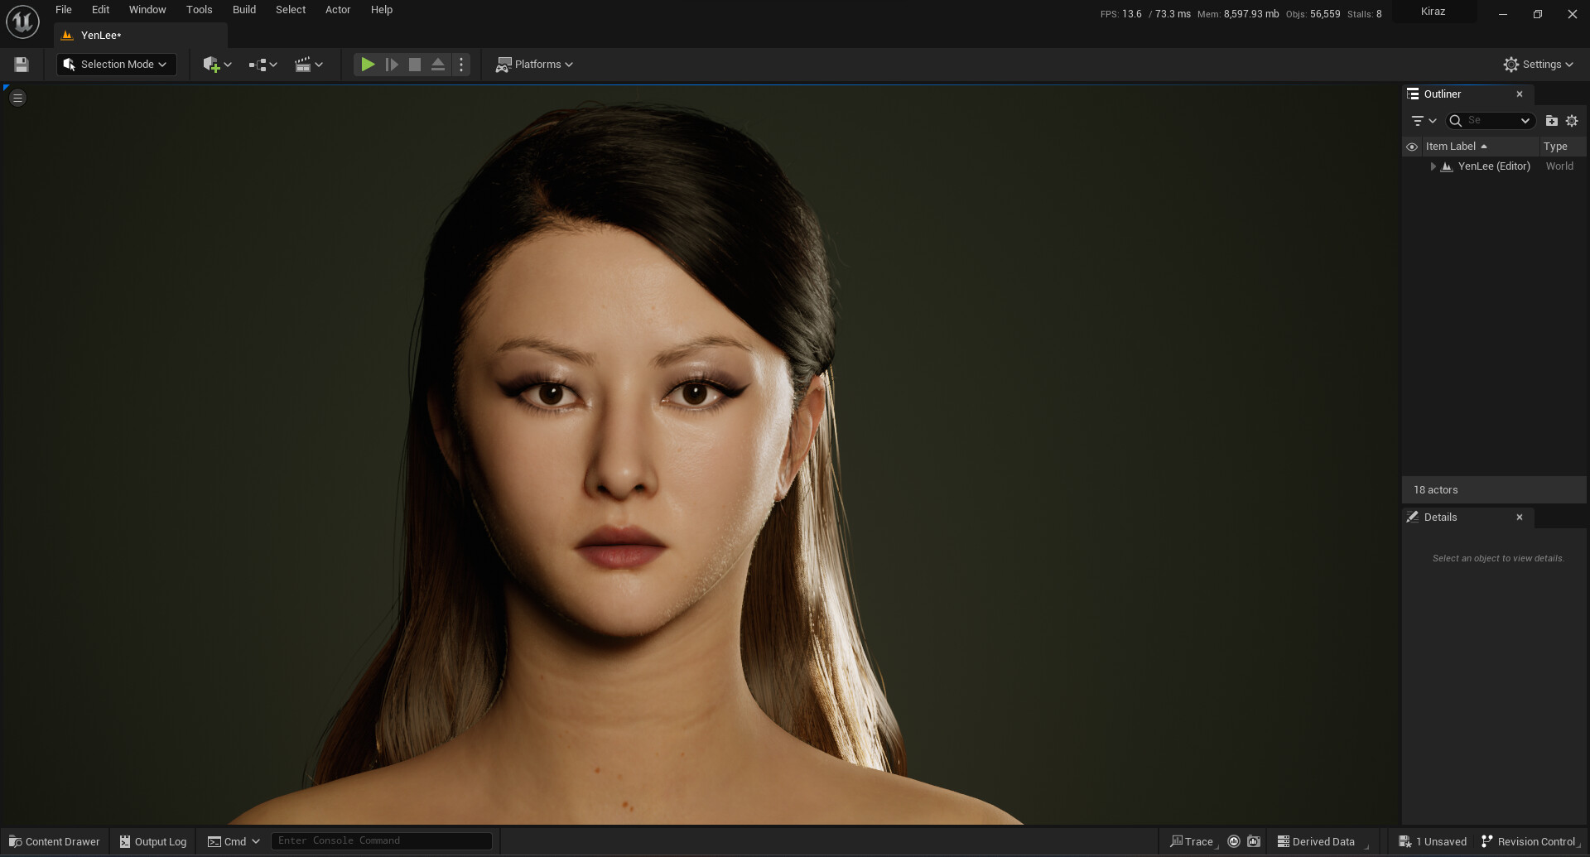Open the Platforms dropdown
The width and height of the screenshot is (1590, 857).
click(534, 64)
